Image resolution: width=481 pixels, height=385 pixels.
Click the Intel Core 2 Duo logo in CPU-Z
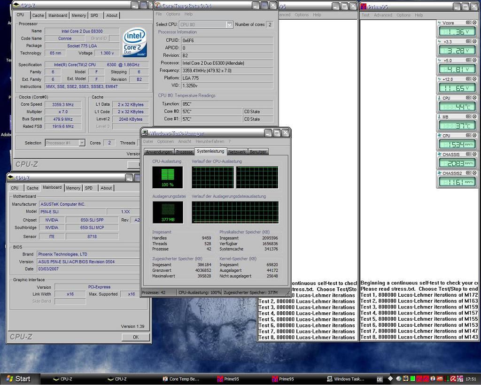134,43
